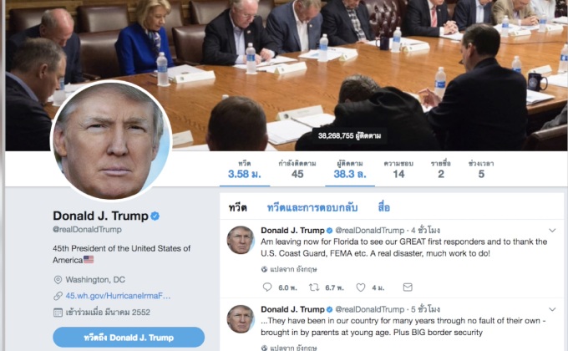Switch to the ทวีตและการตอบกลับ tab

(312, 208)
